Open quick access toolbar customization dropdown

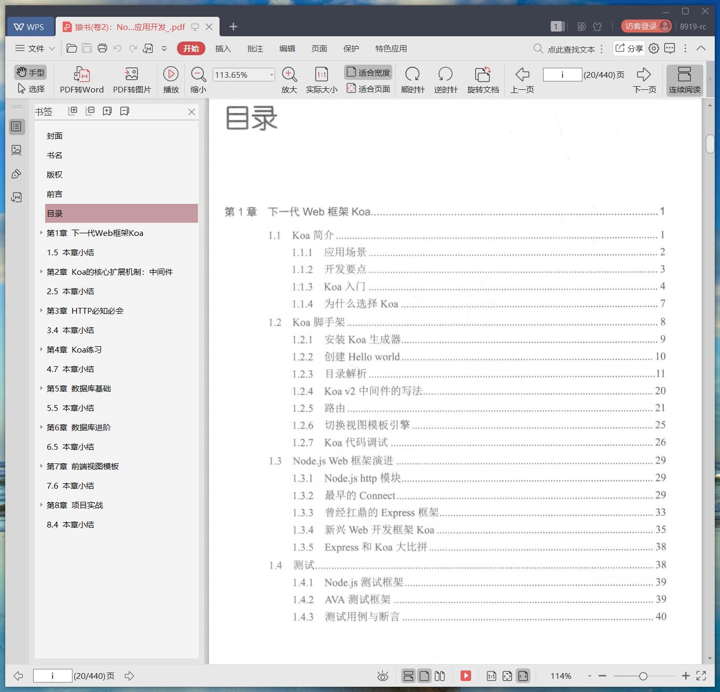coord(164,48)
